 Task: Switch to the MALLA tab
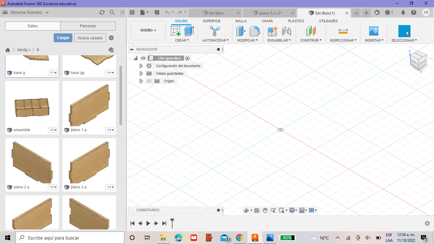coord(241,21)
